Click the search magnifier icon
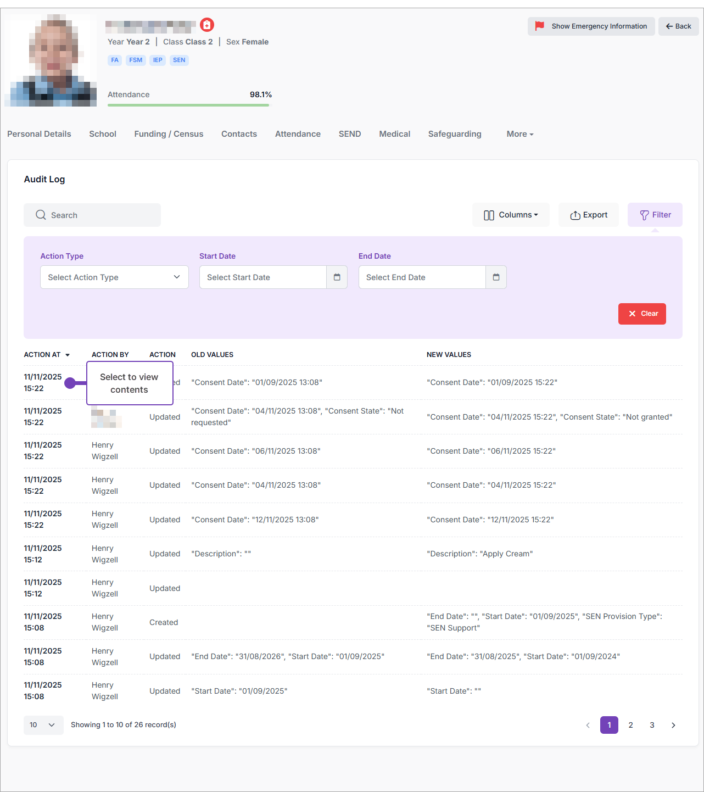 [x=41, y=215]
